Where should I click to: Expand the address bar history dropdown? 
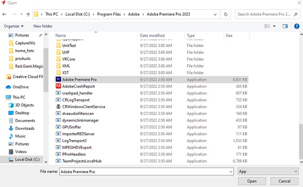[215, 14]
